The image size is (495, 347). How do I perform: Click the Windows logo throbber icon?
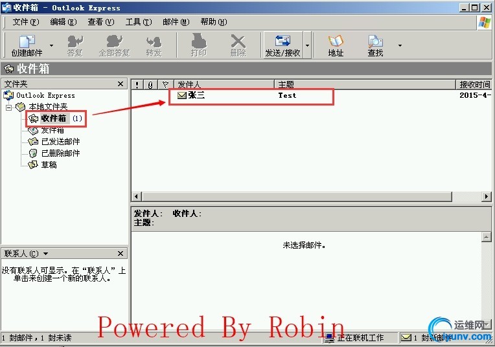tap(485, 23)
